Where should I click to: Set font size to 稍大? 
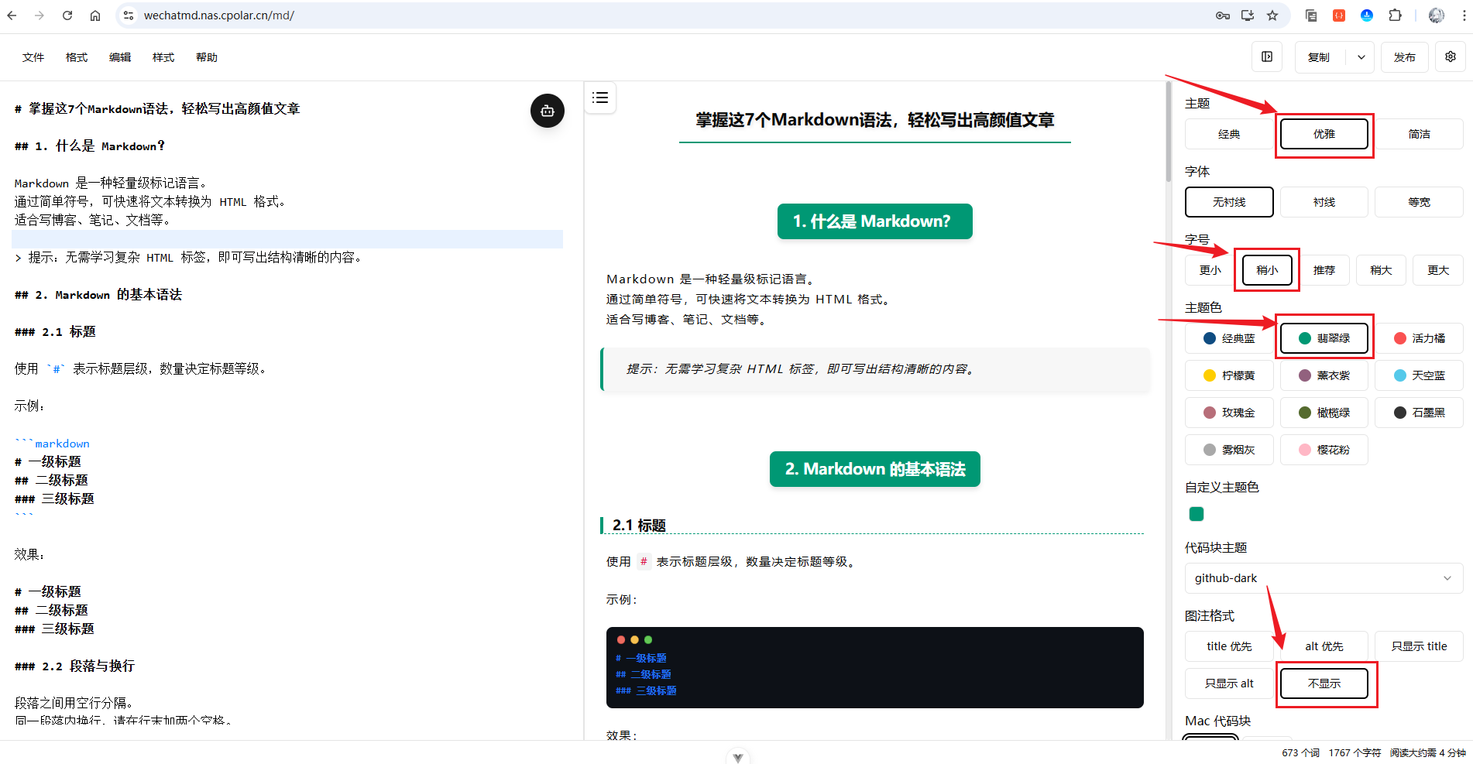pyautogui.click(x=1381, y=270)
